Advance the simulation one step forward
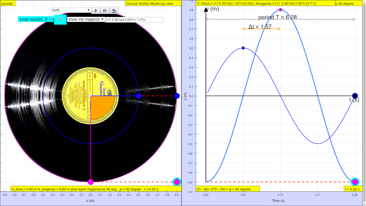This screenshot has height=206, width=366. coord(105,11)
